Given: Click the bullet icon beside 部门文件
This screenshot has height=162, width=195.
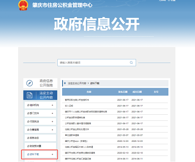Looking at the screenshot, I should click(28, 114).
